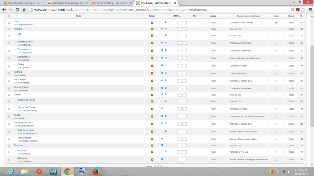Move Portfolio item down
The image size is (314, 176).
tap(166, 73)
